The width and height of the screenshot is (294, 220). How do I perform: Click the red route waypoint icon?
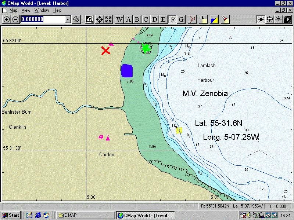(x=192, y=19)
